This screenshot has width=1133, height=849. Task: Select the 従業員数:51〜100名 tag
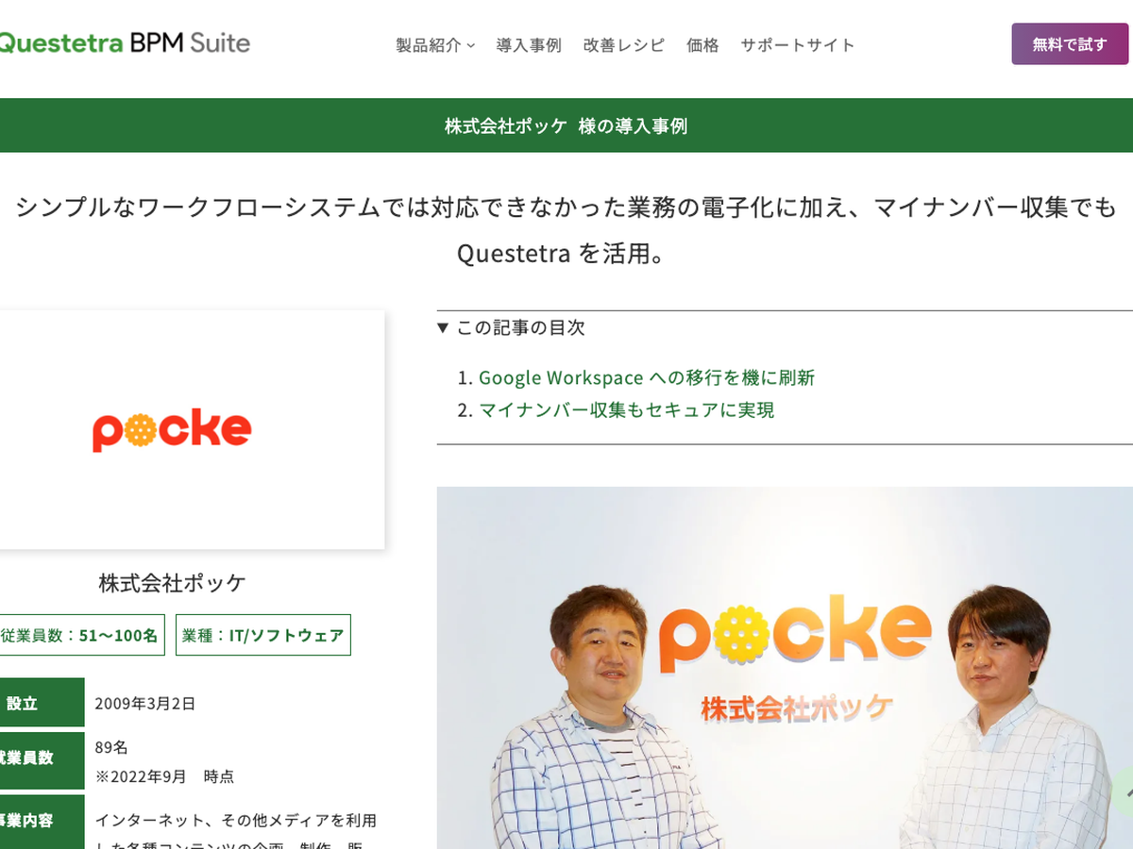[x=81, y=635]
